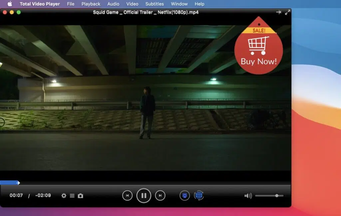Enter fullscreen using the expand arrows icon
341x216 pixels.
(x=287, y=13)
